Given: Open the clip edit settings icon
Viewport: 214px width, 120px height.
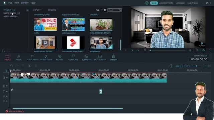Looking at the screenshot, I should click(23, 66).
